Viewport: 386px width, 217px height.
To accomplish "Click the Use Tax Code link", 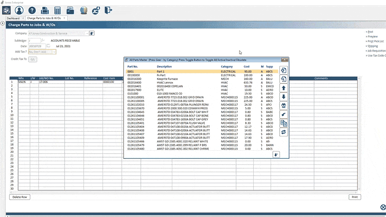I will [376, 56].
